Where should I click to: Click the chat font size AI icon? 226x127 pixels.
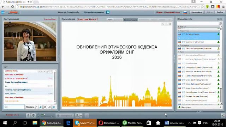[x=49, y=107]
